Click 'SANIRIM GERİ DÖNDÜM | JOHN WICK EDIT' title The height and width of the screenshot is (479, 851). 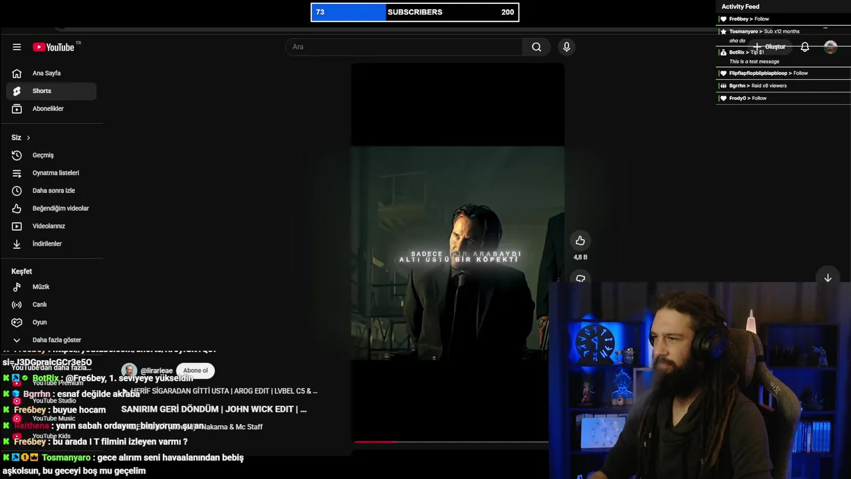click(213, 409)
